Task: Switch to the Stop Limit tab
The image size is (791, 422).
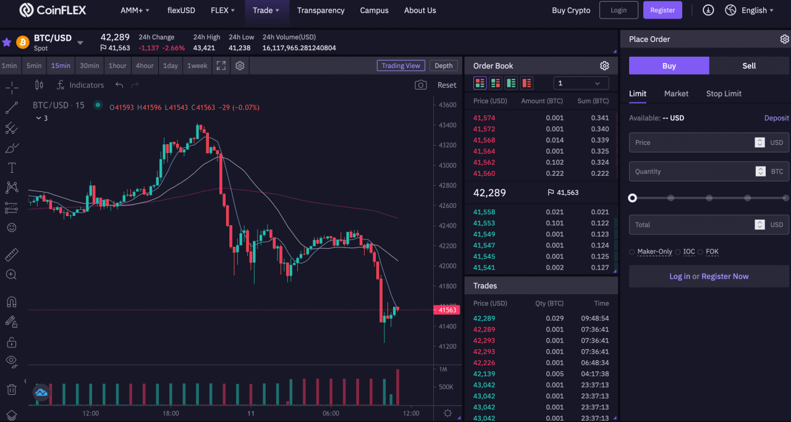Action: point(724,94)
